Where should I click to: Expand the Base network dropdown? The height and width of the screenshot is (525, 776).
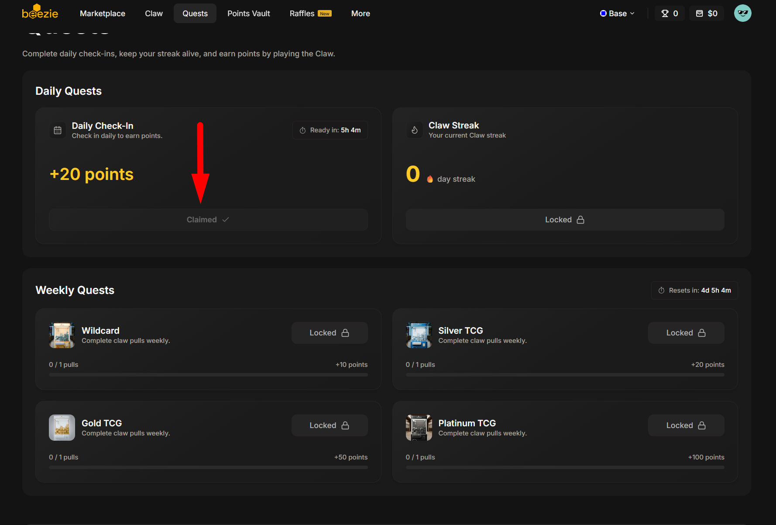tap(617, 13)
